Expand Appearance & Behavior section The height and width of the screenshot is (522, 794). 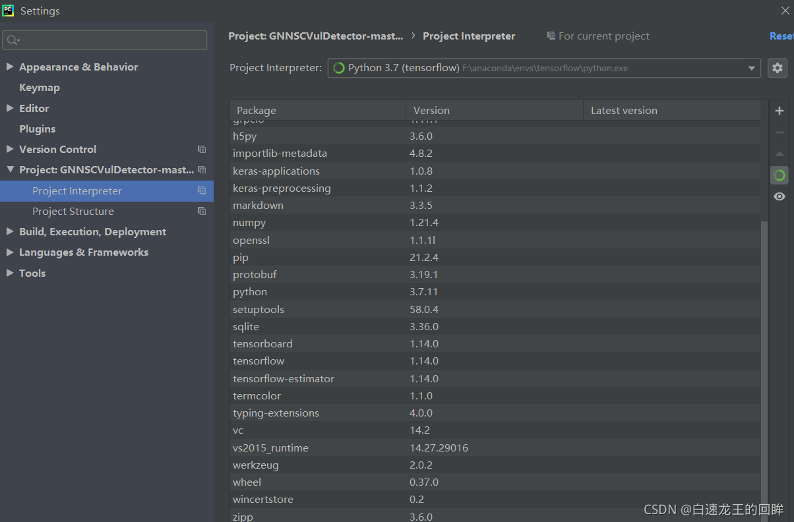pos(10,67)
